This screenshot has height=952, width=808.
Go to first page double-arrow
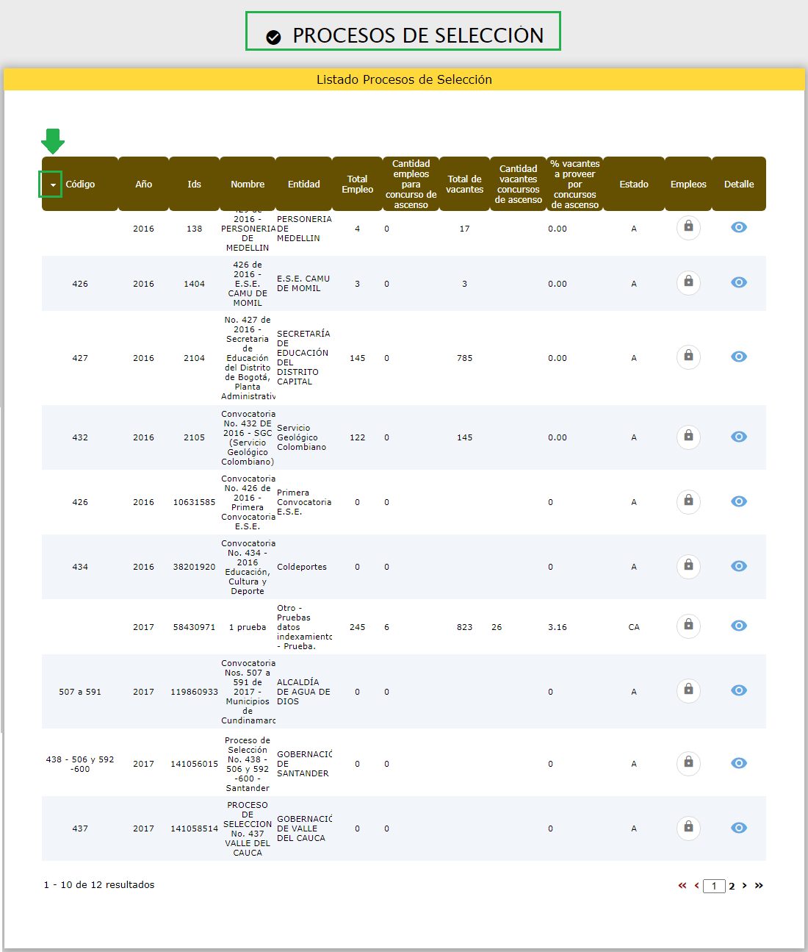(x=682, y=886)
